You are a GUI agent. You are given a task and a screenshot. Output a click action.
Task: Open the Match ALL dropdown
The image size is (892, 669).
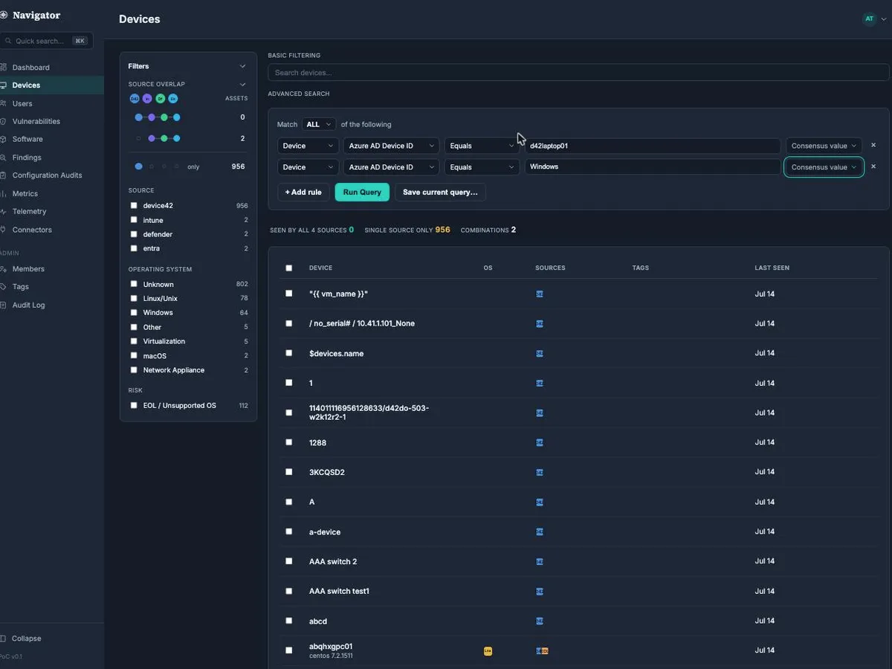pos(319,124)
